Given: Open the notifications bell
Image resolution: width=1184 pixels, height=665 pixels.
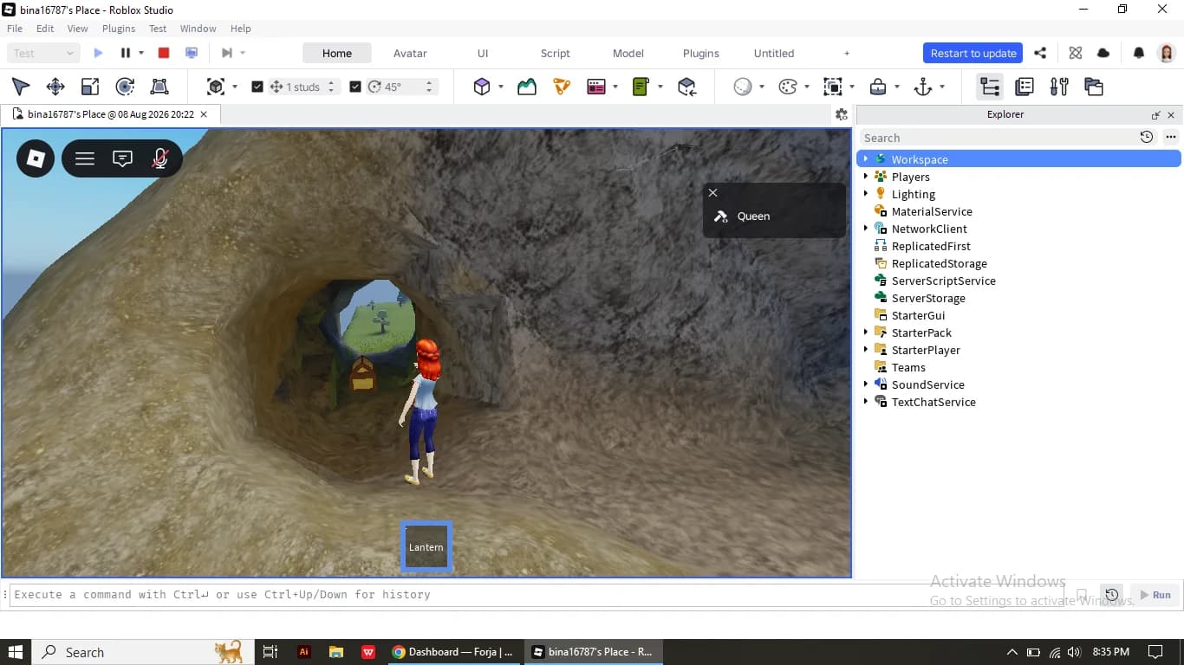Looking at the screenshot, I should click(x=1139, y=53).
